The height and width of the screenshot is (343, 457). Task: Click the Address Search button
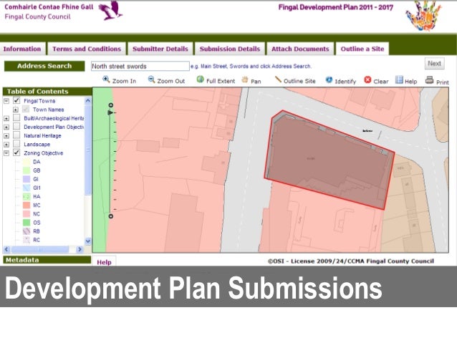point(44,66)
